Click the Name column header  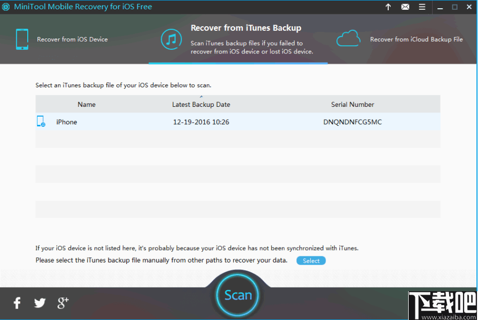click(x=86, y=104)
